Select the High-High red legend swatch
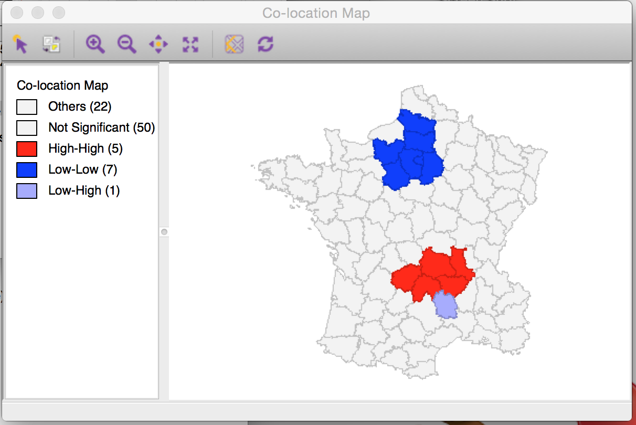 (27, 148)
